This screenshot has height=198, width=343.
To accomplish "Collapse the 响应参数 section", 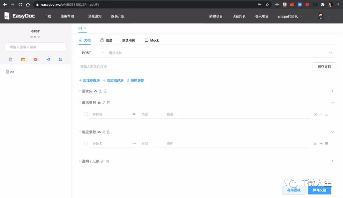I will tap(333, 132).
